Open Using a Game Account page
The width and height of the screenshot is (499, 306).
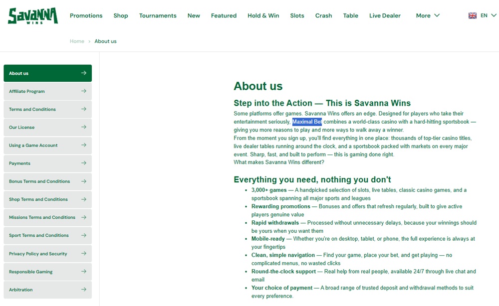[48, 145]
